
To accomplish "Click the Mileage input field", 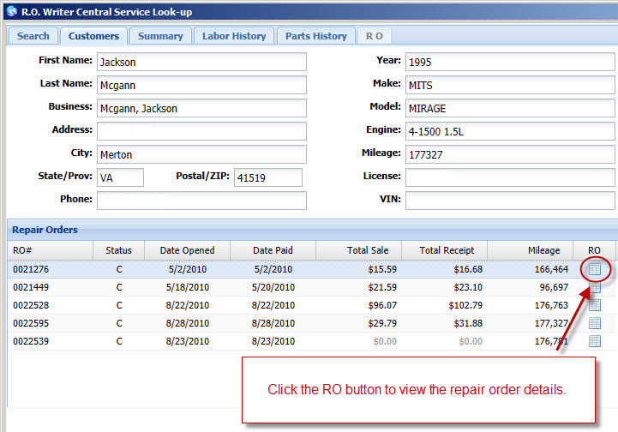I will [510, 154].
